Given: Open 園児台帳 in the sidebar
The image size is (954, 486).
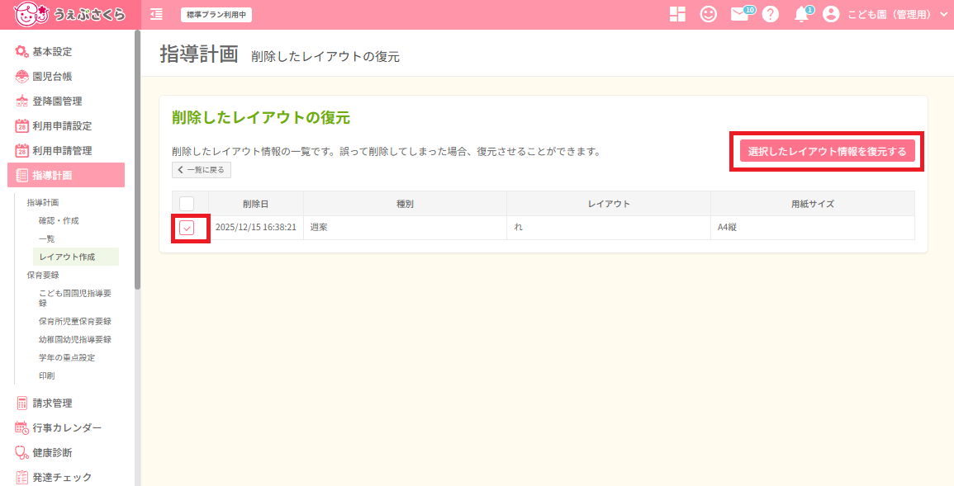Looking at the screenshot, I should 52,77.
